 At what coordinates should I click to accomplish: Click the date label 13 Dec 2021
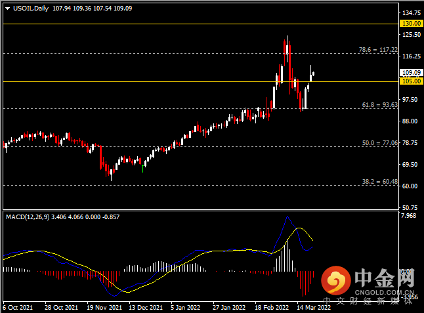click(146, 308)
